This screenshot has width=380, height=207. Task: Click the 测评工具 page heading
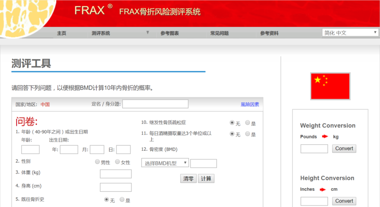31,64
